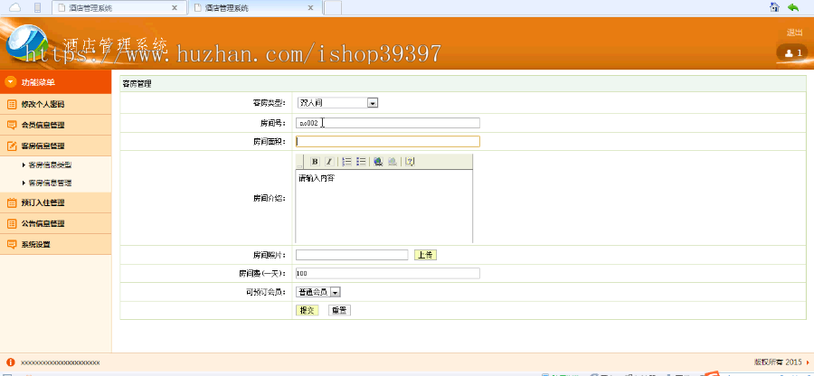Click the user count badge icon
The width and height of the screenshot is (814, 376).
coord(792,52)
